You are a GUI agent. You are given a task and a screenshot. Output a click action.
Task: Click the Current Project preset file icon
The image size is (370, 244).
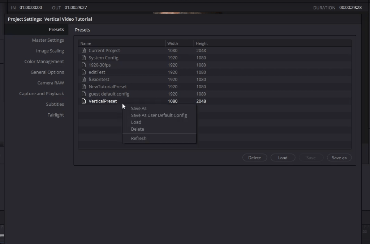click(x=83, y=50)
